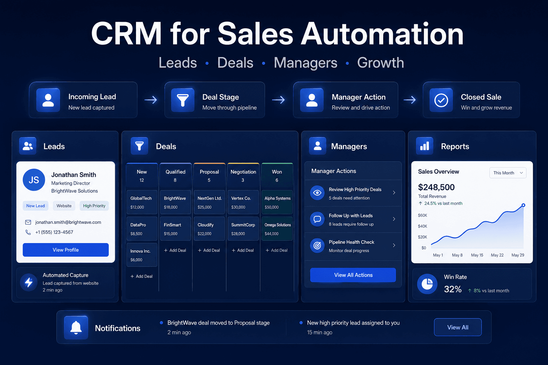The width and height of the screenshot is (548, 365).
Task: Click the chat bubble icon for Follow Up with Leads
Action: coord(317,219)
